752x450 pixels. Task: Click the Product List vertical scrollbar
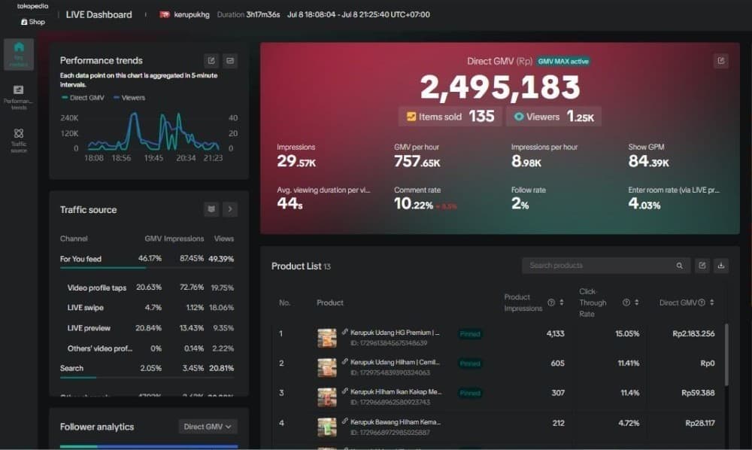726,354
